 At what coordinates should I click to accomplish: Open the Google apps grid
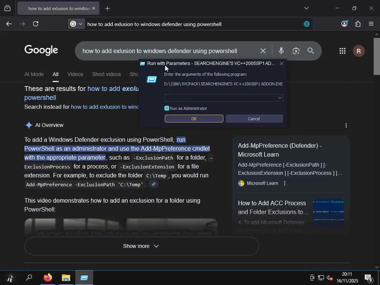pyautogui.click(x=343, y=51)
